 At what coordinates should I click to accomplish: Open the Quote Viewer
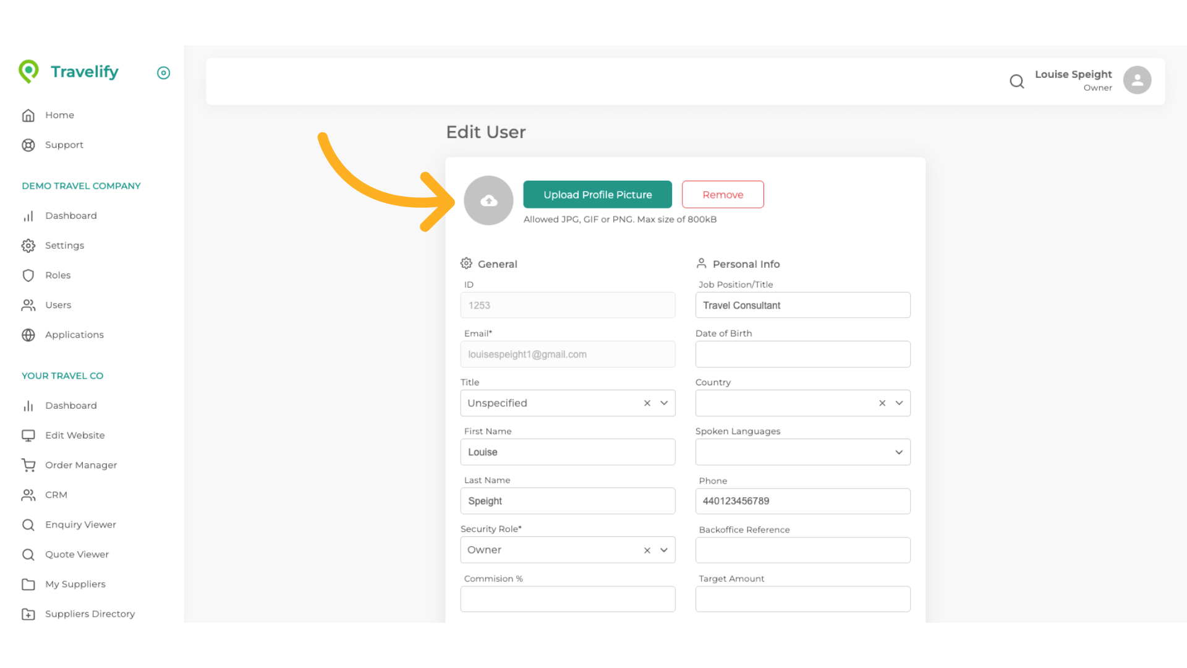coord(77,554)
